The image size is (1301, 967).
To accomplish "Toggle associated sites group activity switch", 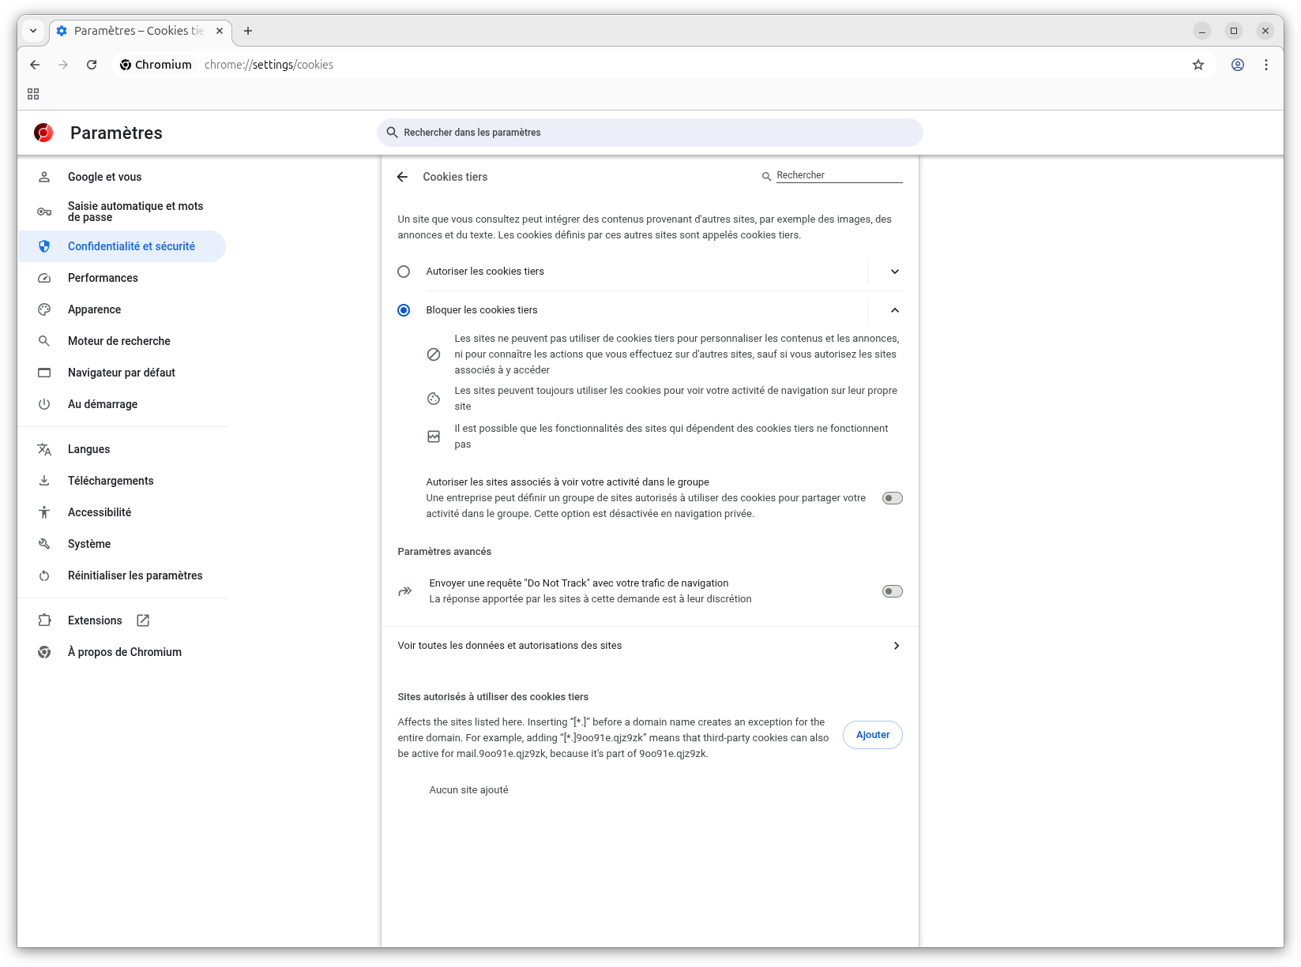I will [x=892, y=498].
